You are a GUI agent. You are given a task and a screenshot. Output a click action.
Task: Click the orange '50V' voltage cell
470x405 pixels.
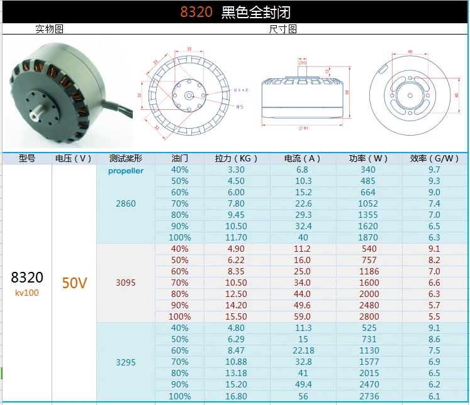coord(74,283)
